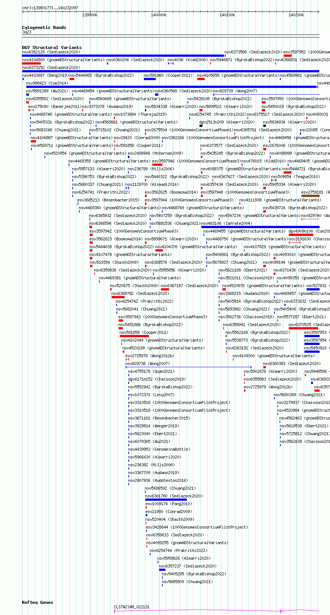This screenshot has width=330, height=615.
Task: Select variant nsv519354 (Shaikh2009)
Action: tap(114, 262)
